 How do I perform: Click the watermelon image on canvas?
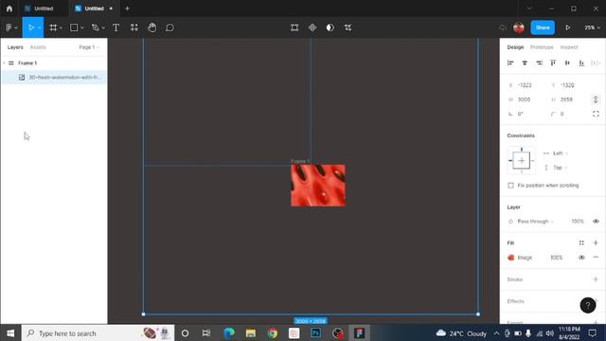click(318, 186)
